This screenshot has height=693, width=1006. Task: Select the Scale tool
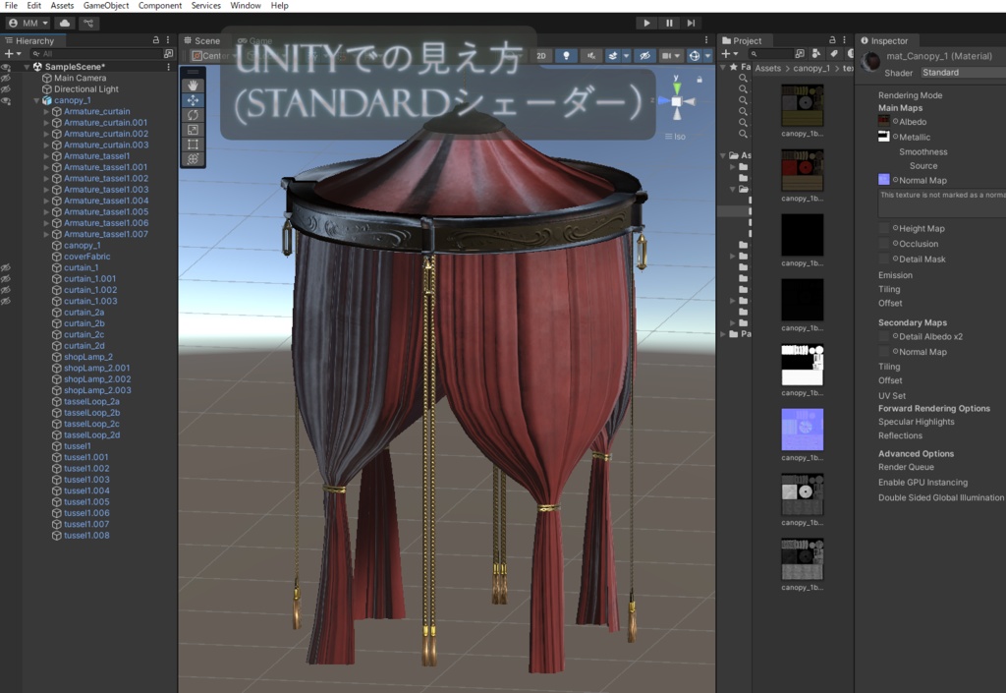[x=193, y=130]
